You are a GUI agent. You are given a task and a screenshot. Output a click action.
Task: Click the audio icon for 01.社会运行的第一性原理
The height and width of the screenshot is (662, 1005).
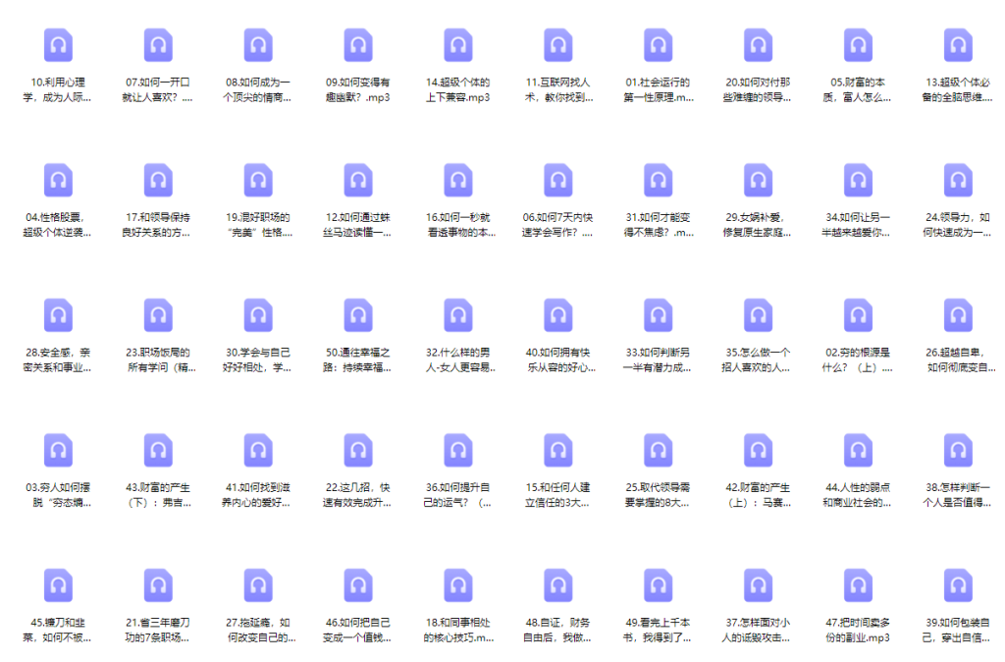tap(659, 45)
